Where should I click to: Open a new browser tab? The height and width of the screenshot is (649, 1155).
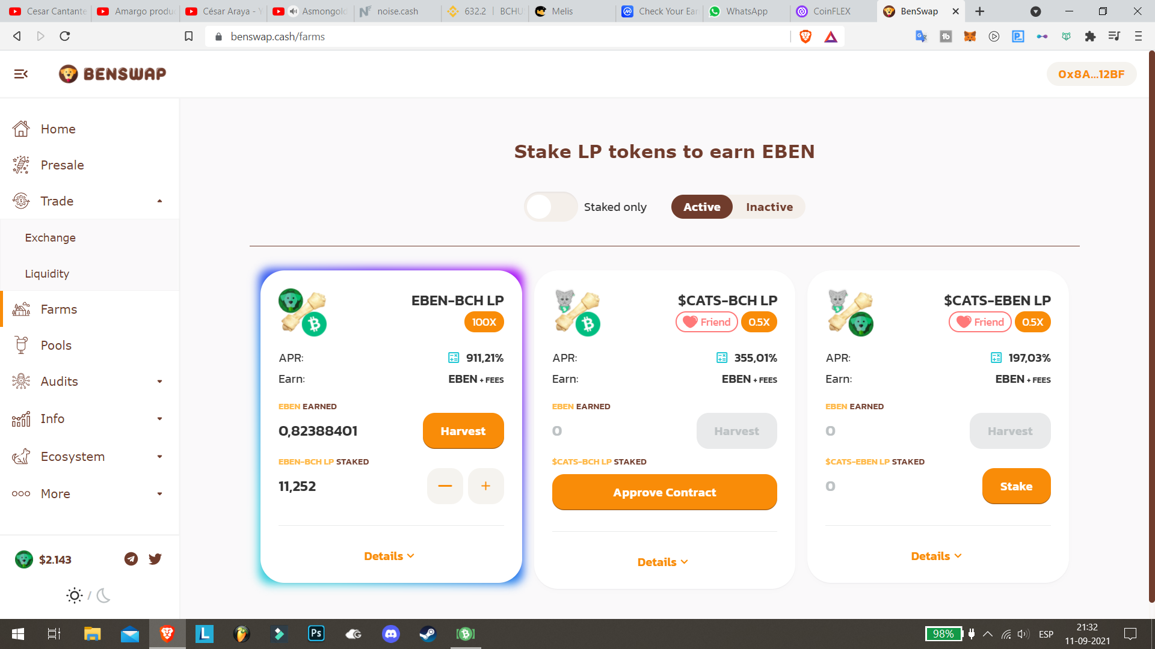(980, 11)
